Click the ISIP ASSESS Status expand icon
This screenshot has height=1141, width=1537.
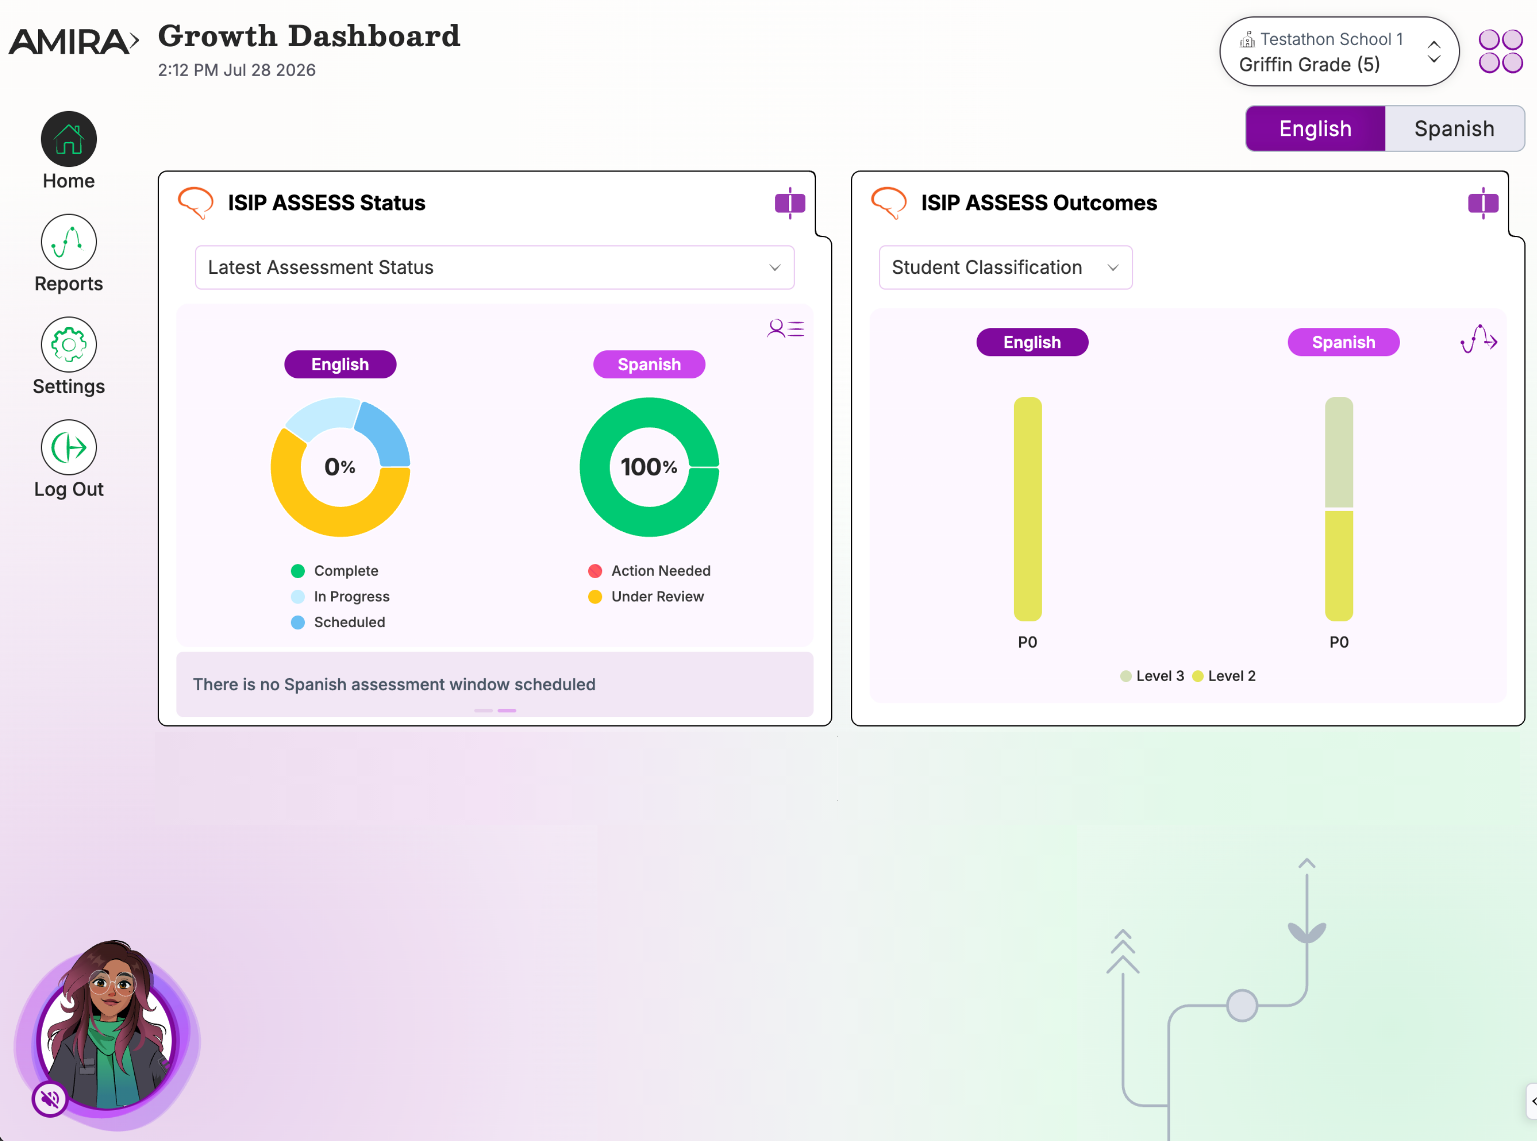tap(790, 203)
